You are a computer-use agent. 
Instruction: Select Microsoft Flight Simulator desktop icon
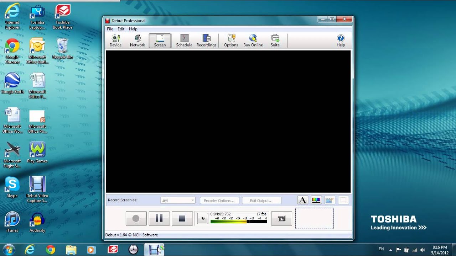click(x=12, y=155)
